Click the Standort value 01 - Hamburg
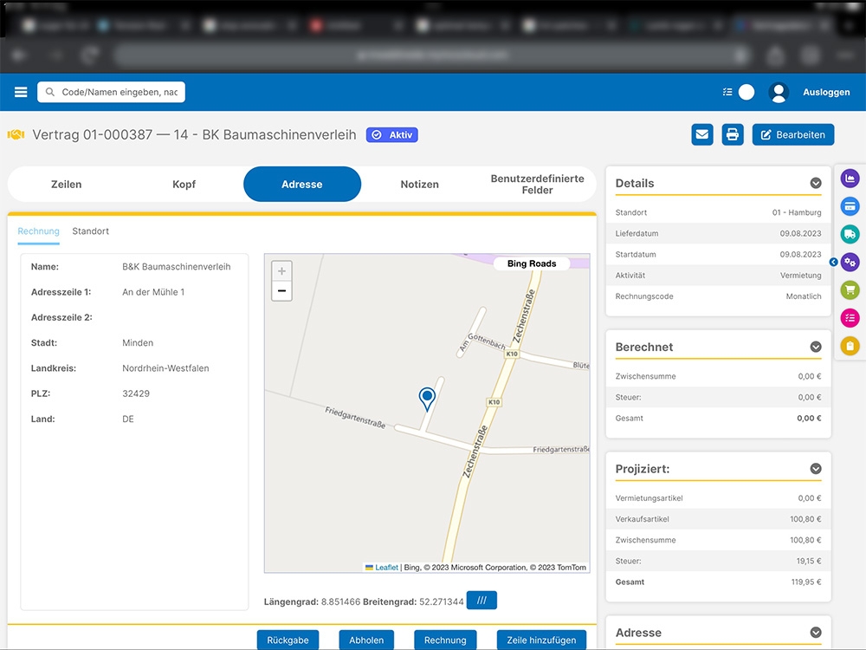Viewport: 866px width, 650px height. coord(797,212)
